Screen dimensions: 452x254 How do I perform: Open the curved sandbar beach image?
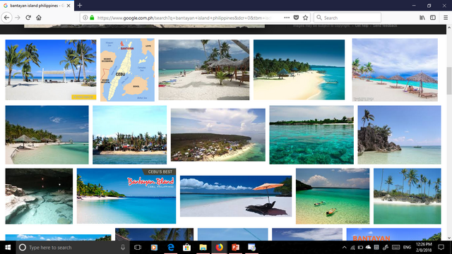pyautogui.click(x=299, y=70)
